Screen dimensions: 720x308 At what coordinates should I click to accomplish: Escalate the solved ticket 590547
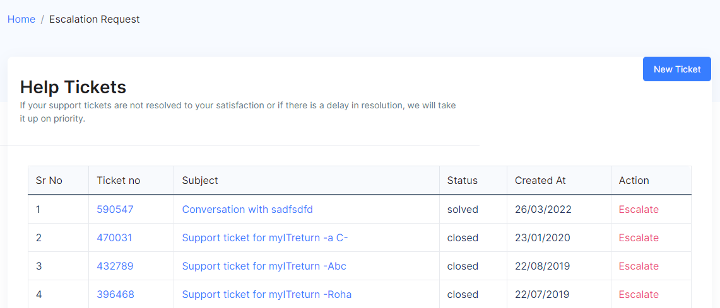click(639, 210)
